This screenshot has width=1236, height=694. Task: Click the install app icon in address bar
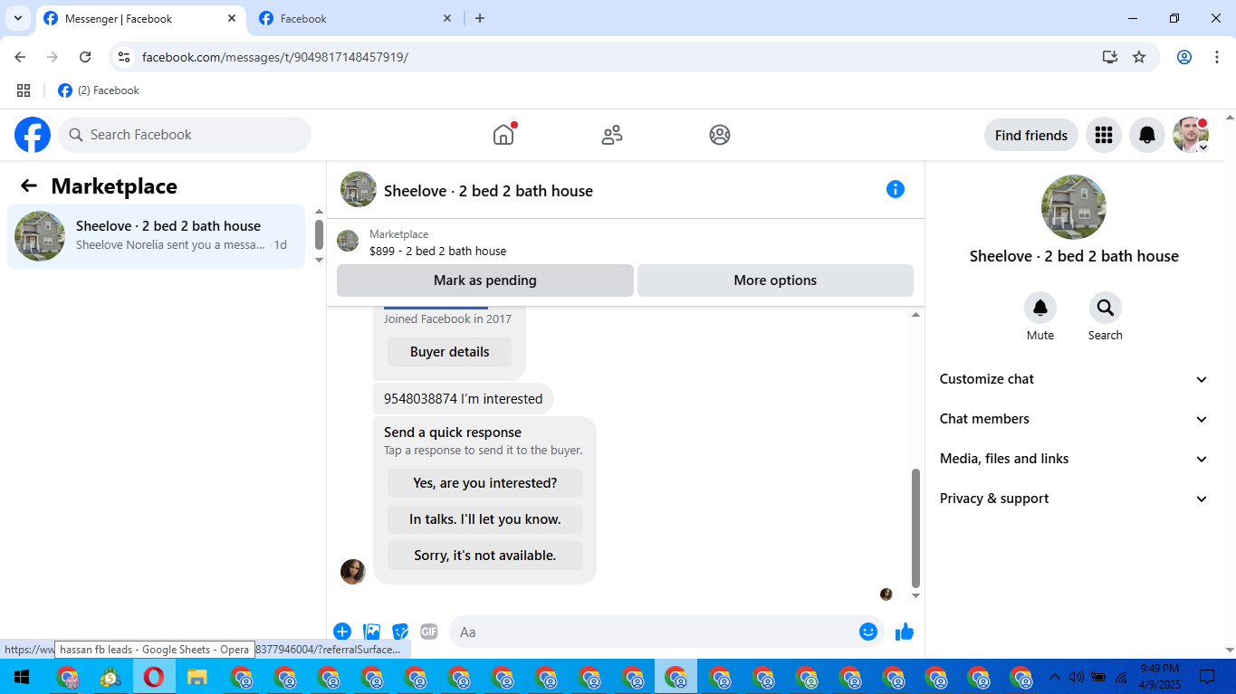[1110, 57]
